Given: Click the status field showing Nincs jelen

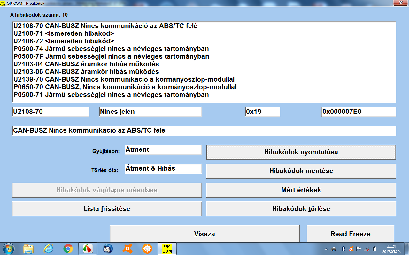Looking at the screenshot, I should click(x=150, y=112).
